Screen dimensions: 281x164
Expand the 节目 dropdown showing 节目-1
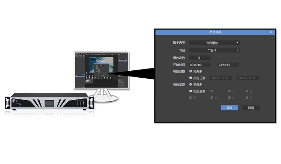pos(214,50)
